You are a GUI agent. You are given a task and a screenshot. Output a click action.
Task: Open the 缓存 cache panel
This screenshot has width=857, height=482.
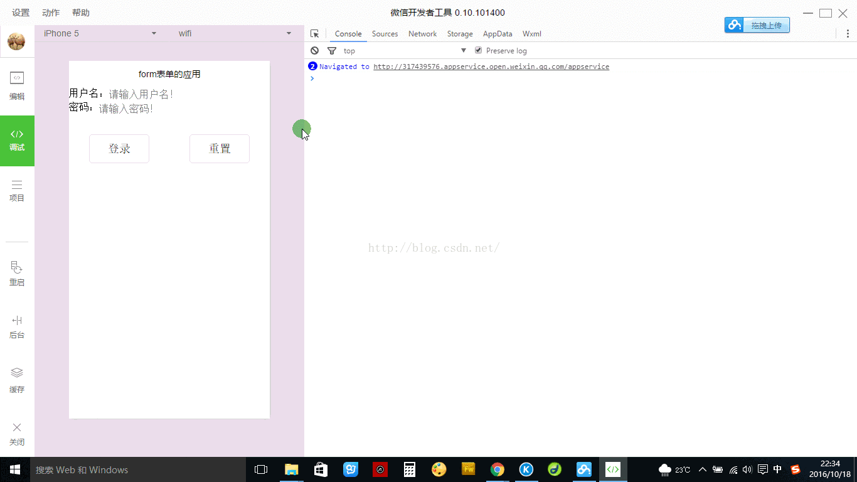pyautogui.click(x=17, y=379)
